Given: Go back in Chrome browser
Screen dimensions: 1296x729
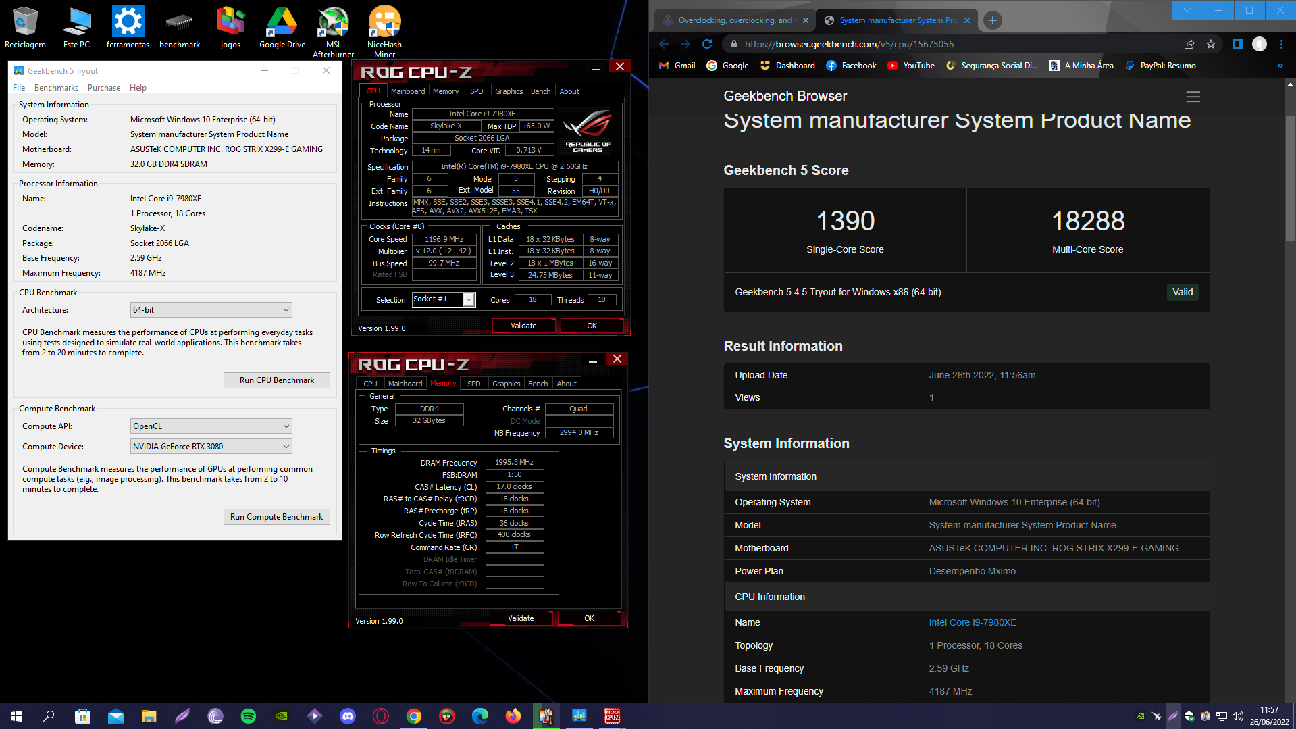Looking at the screenshot, I should pyautogui.click(x=664, y=44).
